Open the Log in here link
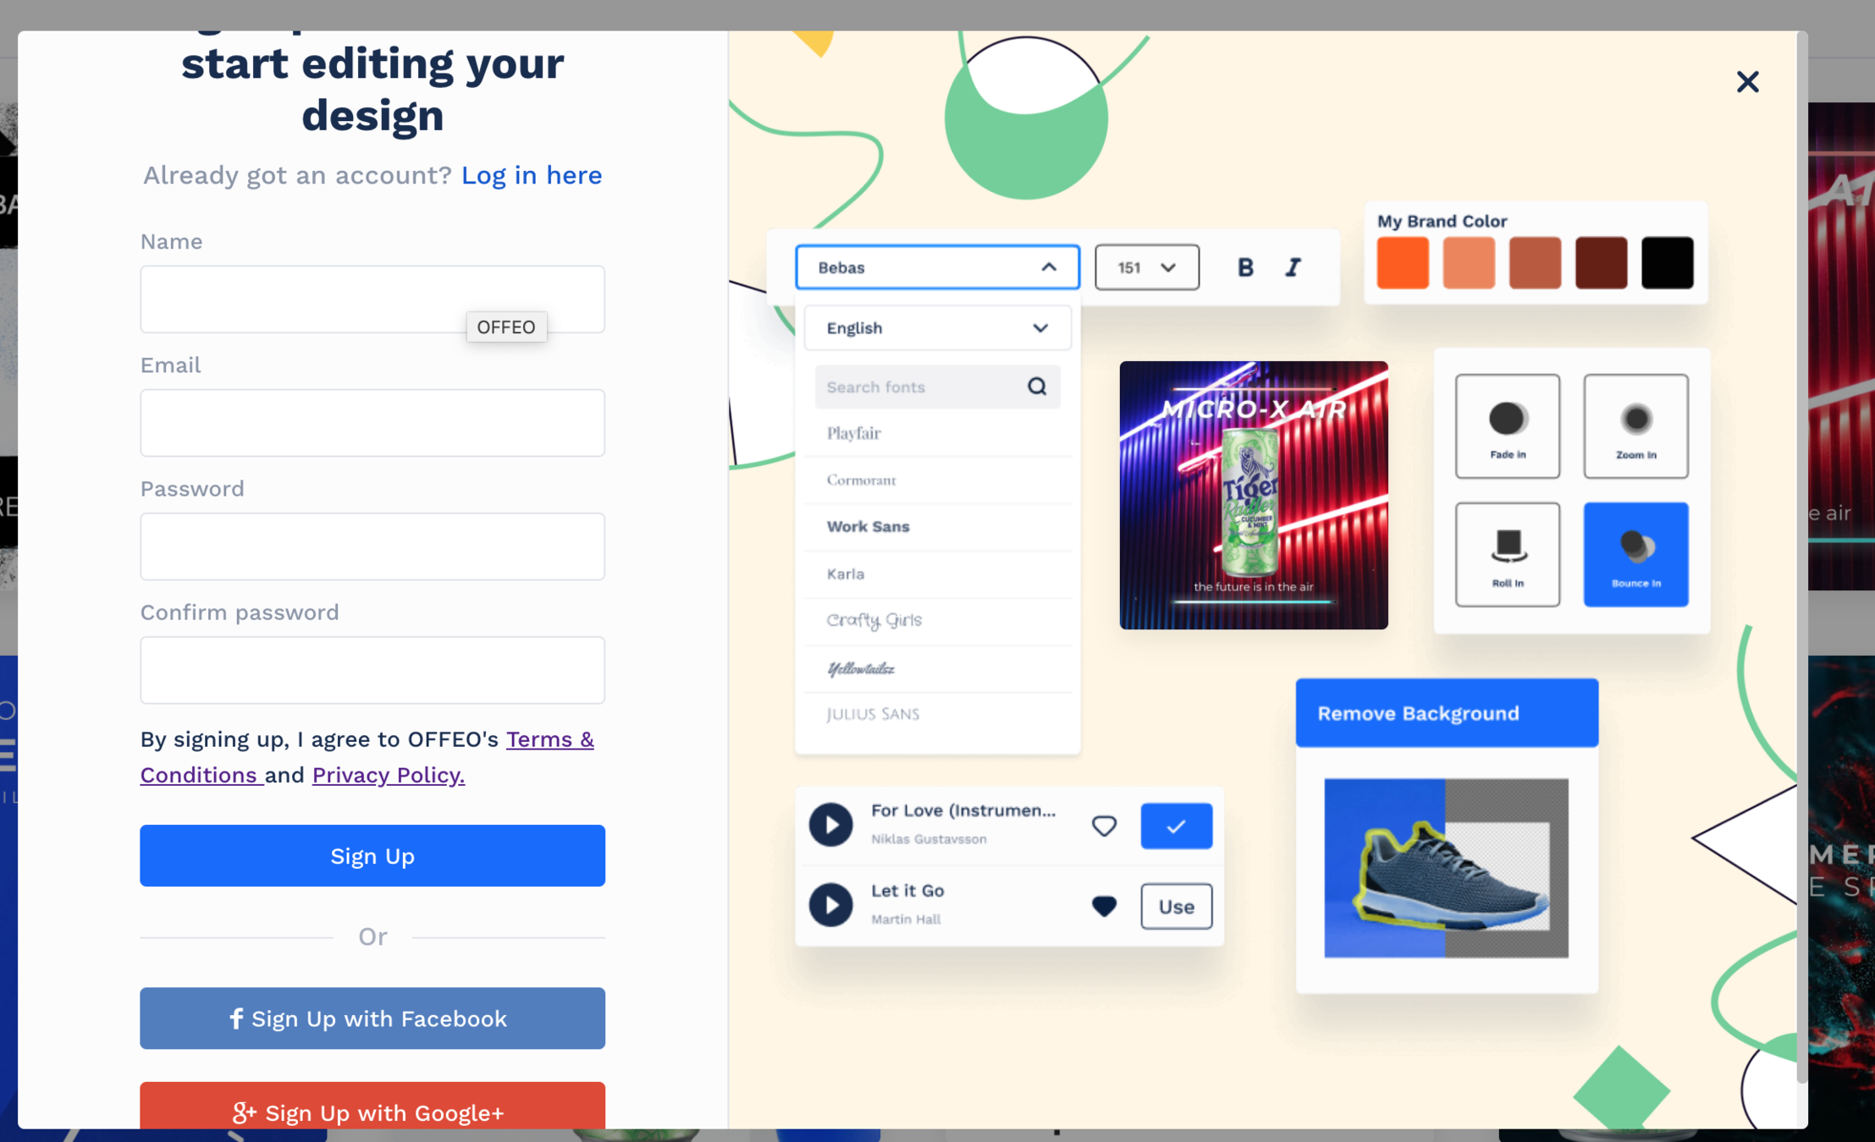 [x=531, y=175]
